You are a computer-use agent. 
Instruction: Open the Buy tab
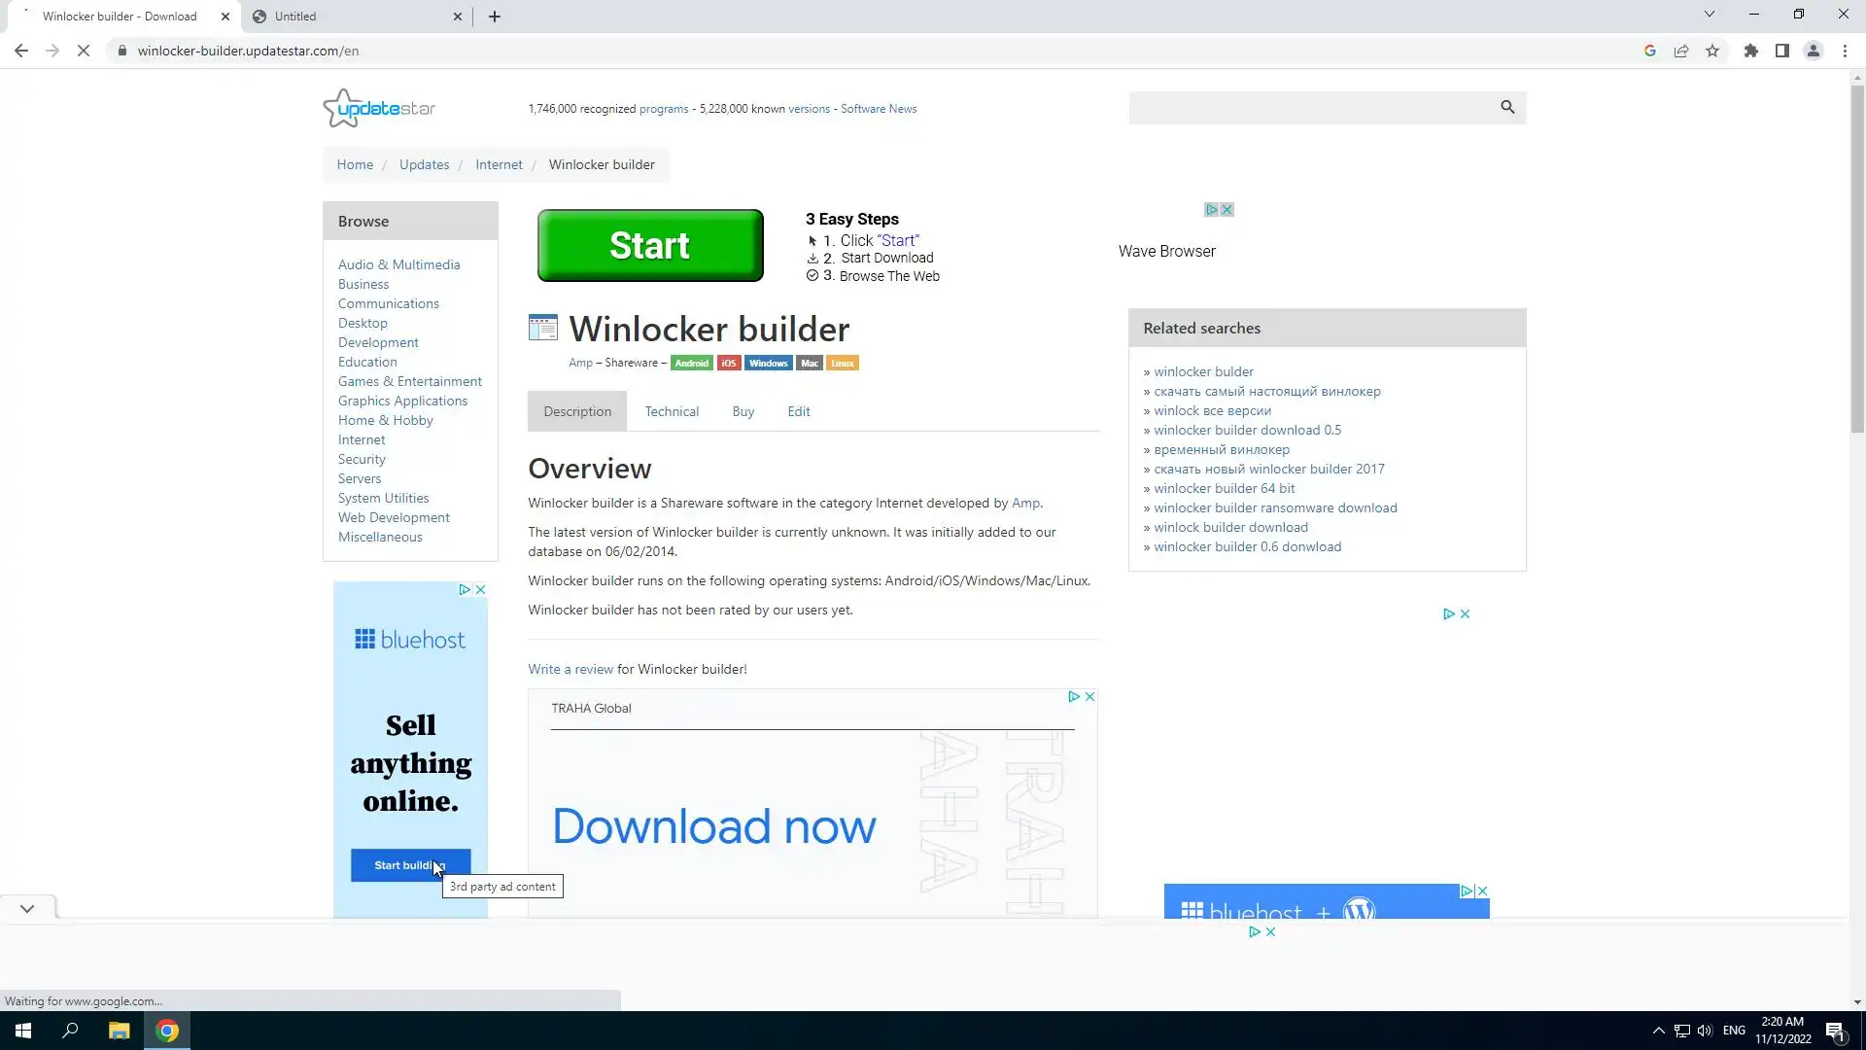(x=743, y=411)
